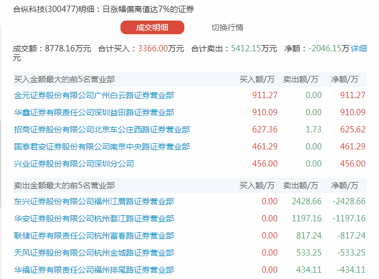Image resolution: width=379 pixels, height=279 pixels.
Task: Click net amount -434.11 in 华福证券 row
Action: tap(351, 270)
